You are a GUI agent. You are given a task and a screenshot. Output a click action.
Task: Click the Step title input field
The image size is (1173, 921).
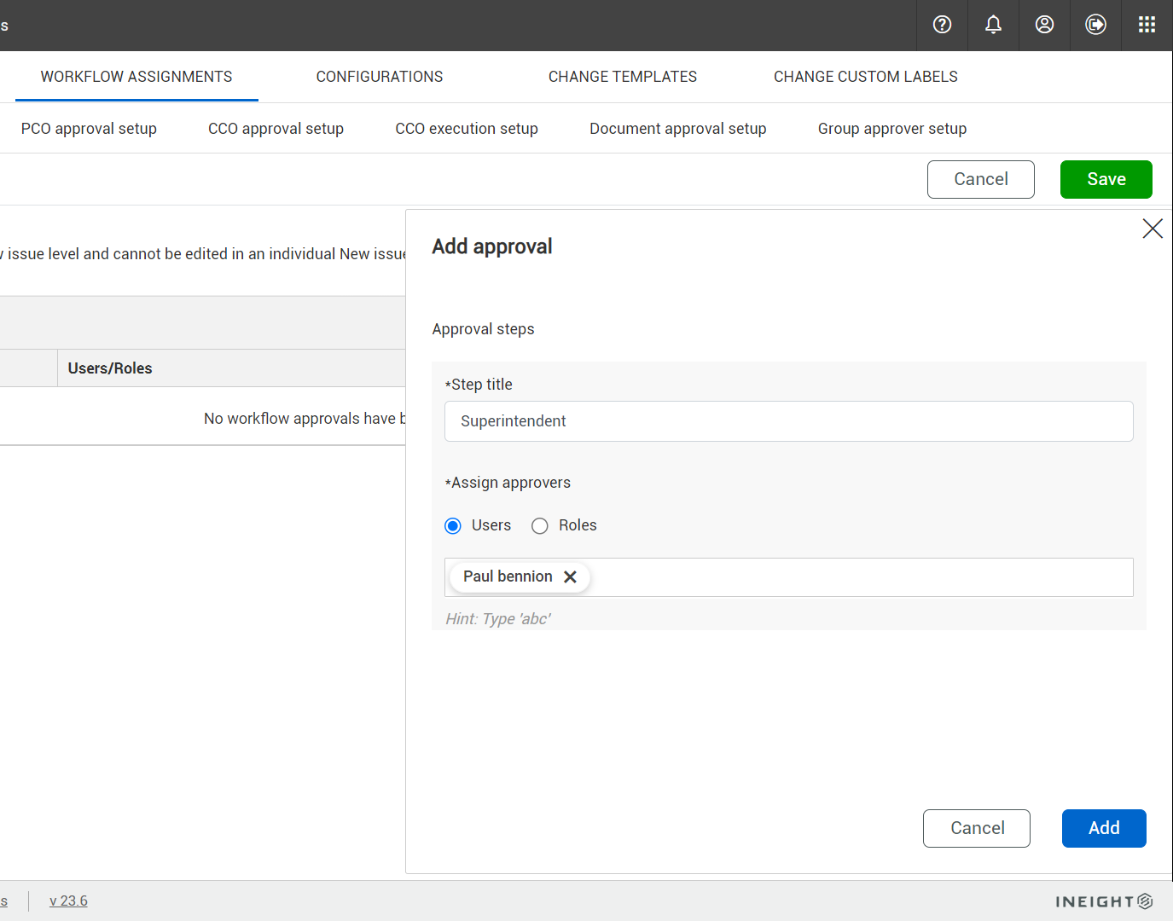(x=788, y=420)
